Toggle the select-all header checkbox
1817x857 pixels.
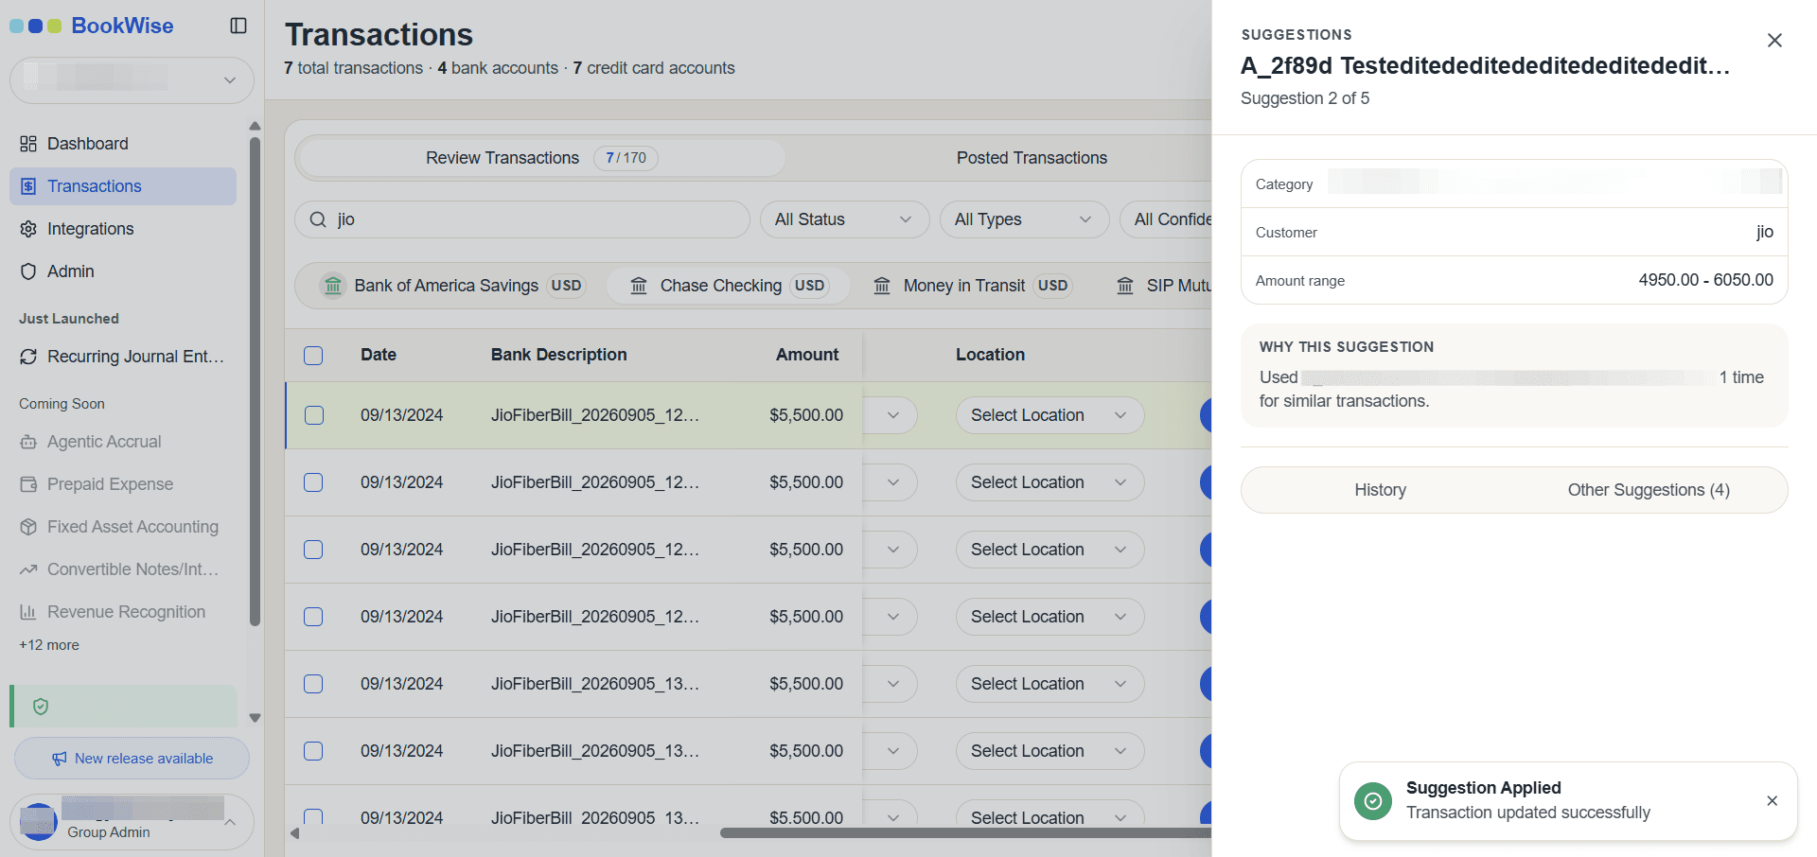313,356
